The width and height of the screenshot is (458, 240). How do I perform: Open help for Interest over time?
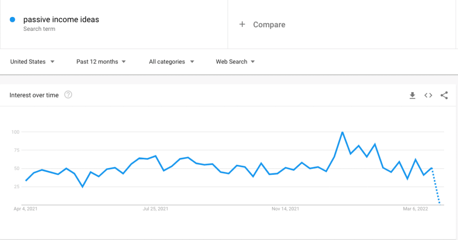[x=68, y=95]
